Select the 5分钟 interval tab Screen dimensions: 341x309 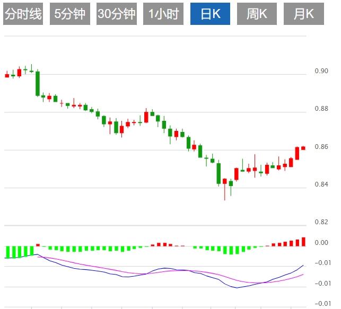pyautogui.click(x=70, y=14)
